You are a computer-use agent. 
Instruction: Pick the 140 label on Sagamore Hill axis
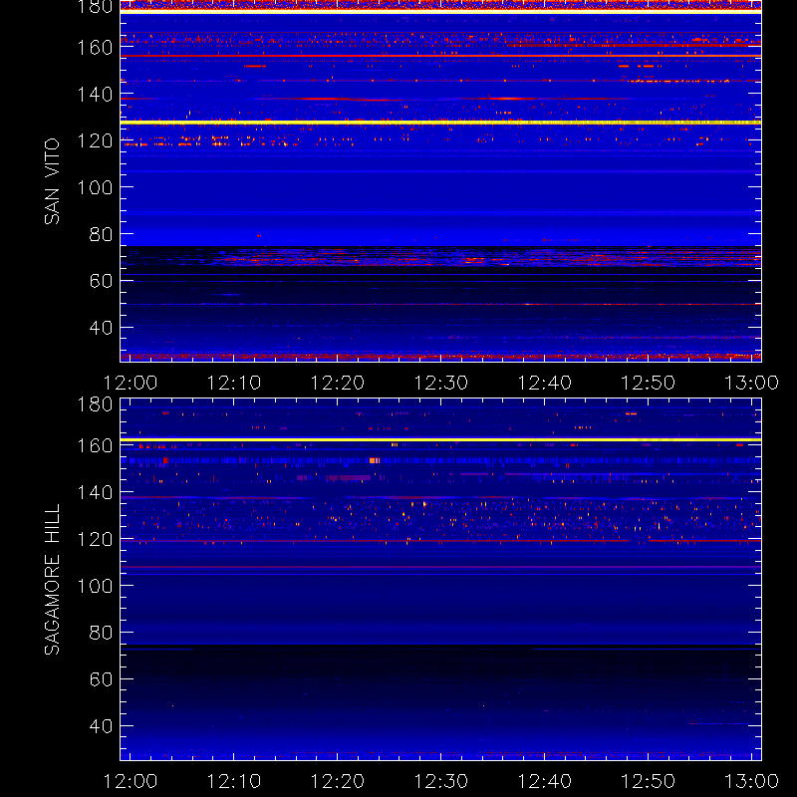pyautogui.click(x=95, y=492)
